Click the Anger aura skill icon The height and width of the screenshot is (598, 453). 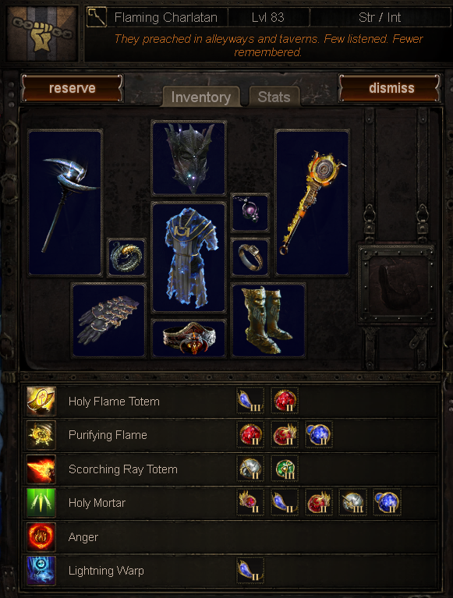[x=41, y=537]
